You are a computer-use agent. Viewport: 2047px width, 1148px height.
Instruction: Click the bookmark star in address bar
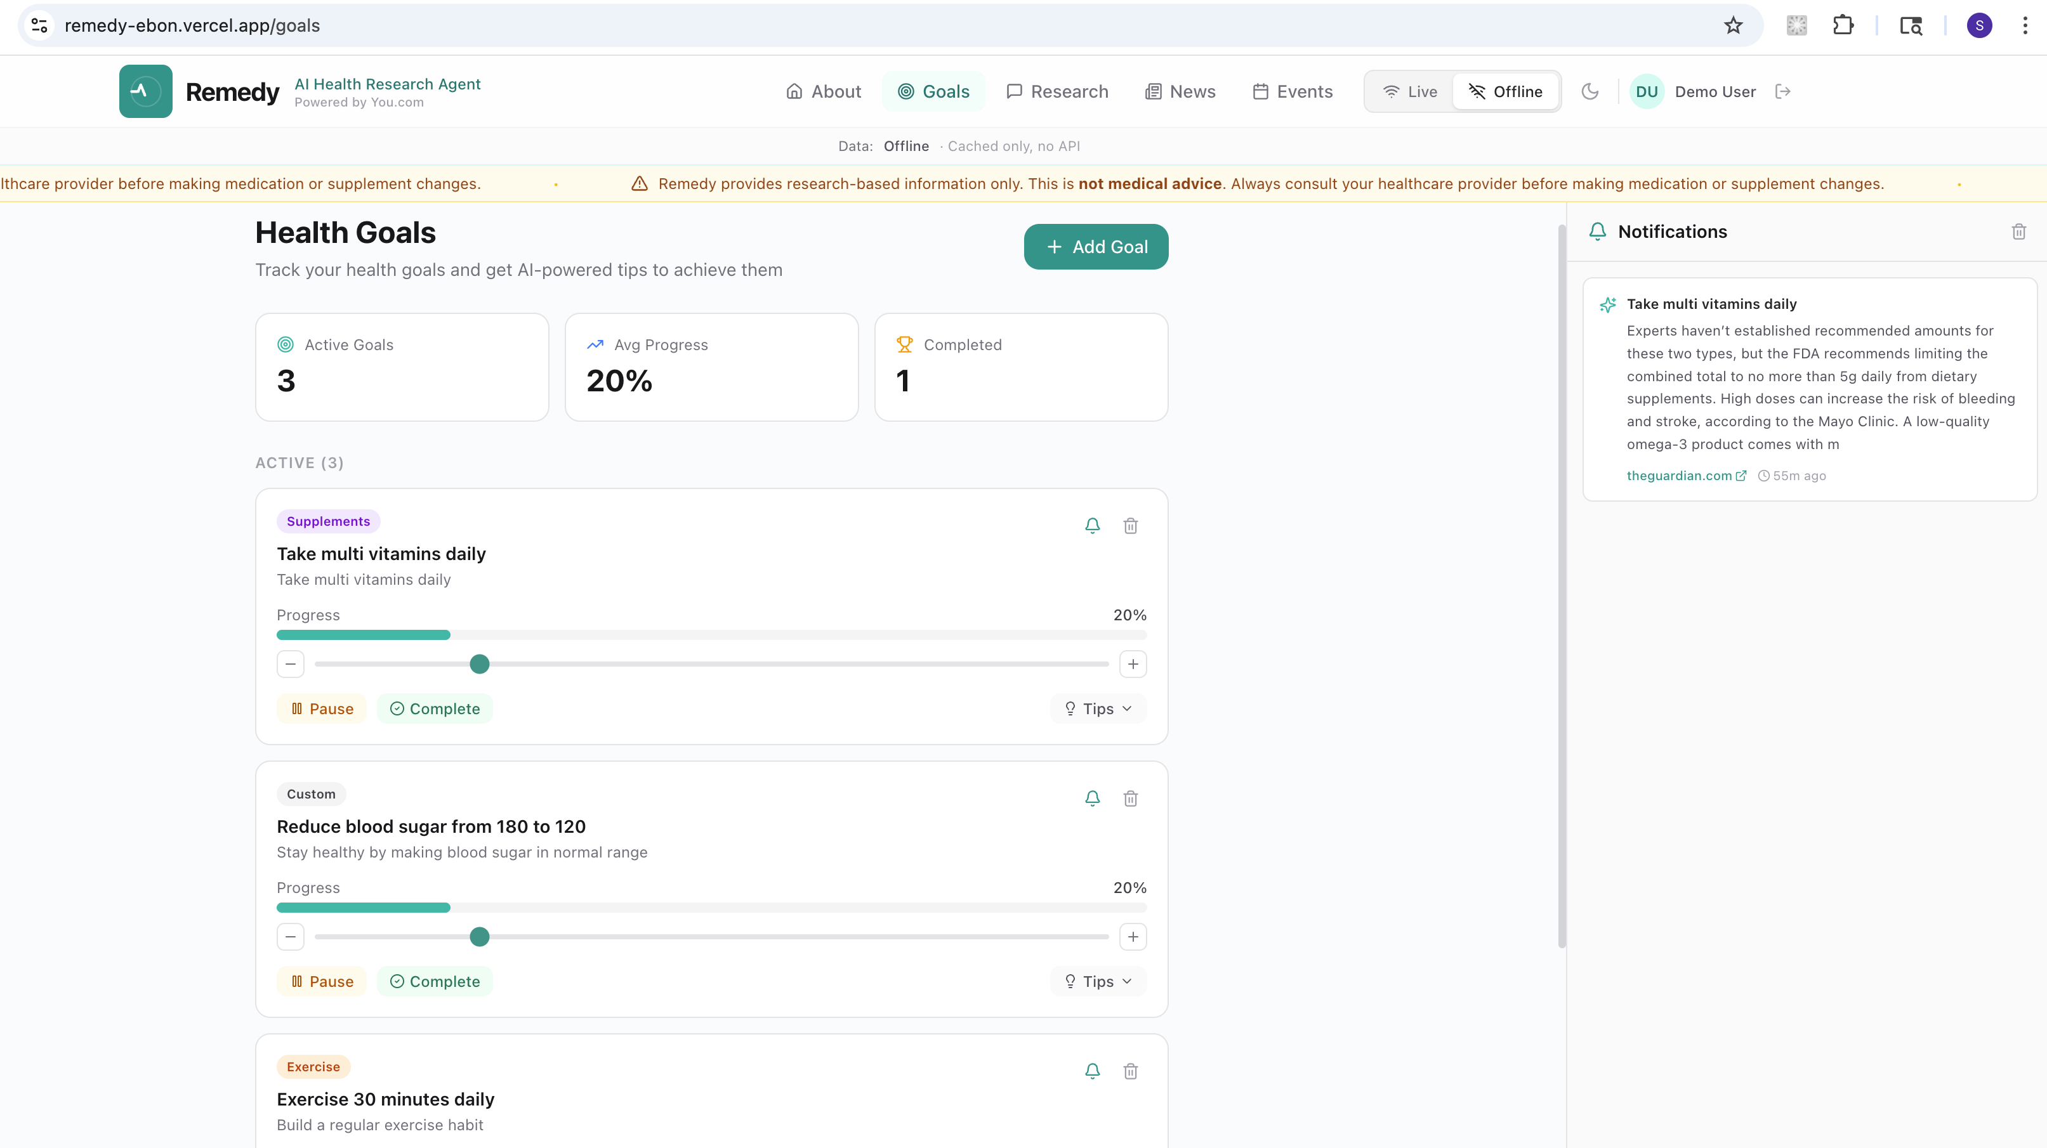tap(1733, 25)
